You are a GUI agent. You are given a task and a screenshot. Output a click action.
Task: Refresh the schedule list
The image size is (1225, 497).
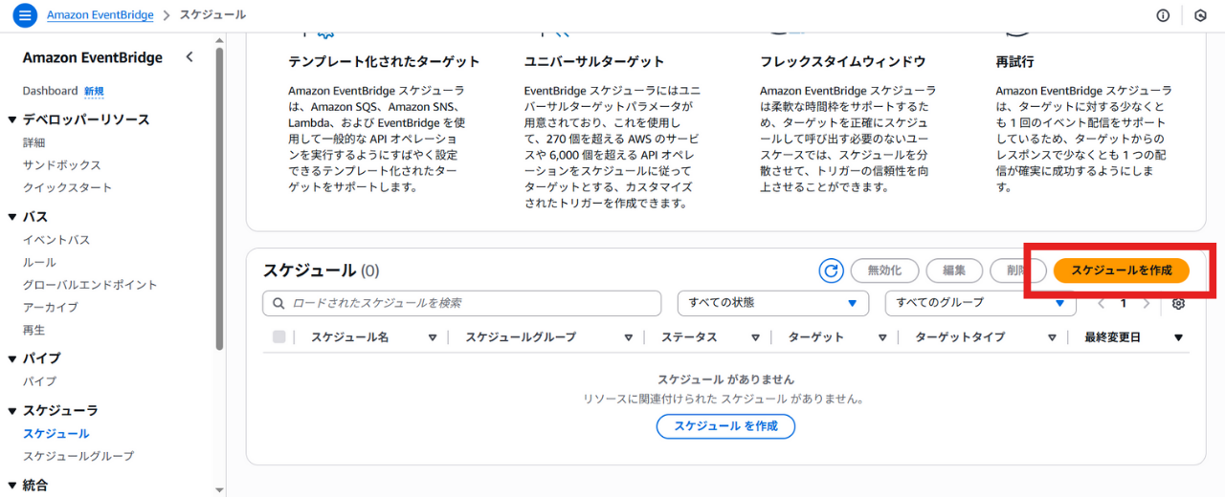(x=831, y=270)
